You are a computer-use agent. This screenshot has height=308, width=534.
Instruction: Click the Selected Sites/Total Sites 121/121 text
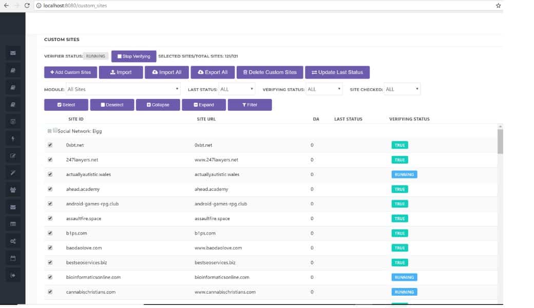coord(198,56)
